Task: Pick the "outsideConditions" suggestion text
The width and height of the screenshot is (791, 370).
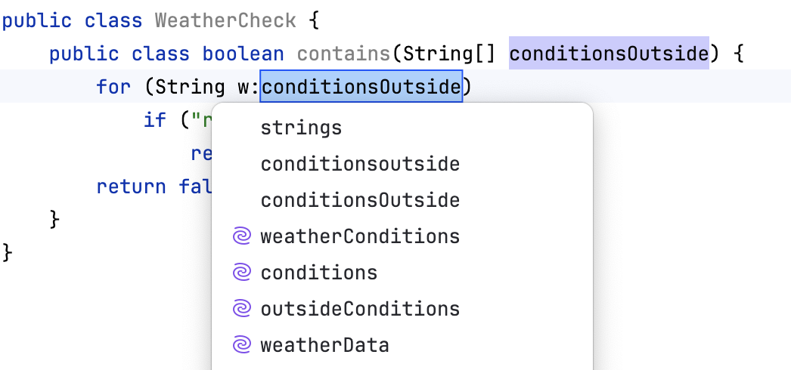Action: (x=360, y=309)
